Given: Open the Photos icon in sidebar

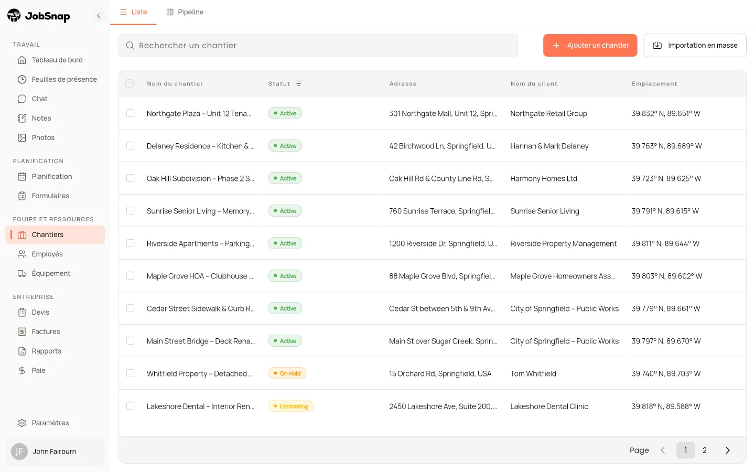Looking at the screenshot, I should [x=22, y=138].
